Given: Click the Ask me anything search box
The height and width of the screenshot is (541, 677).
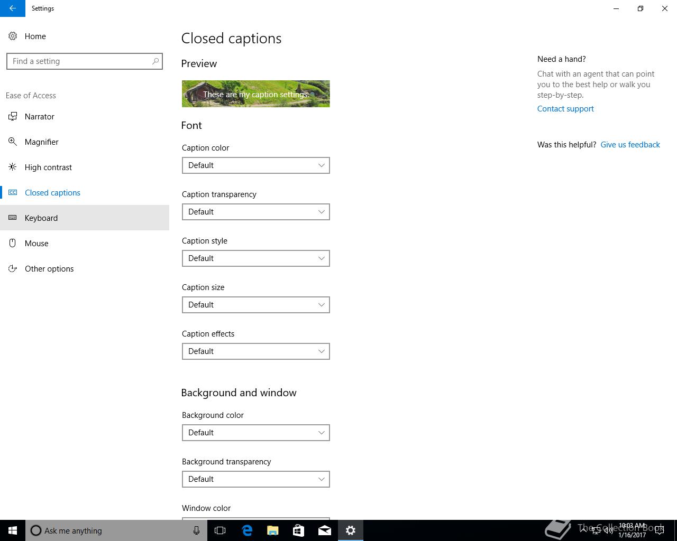Looking at the screenshot, I should pyautogui.click(x=115, y=530).
